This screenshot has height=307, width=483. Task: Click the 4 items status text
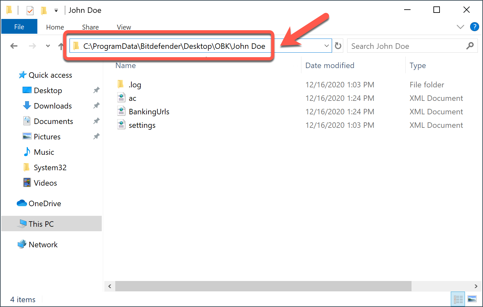click(x=23, y=300)
